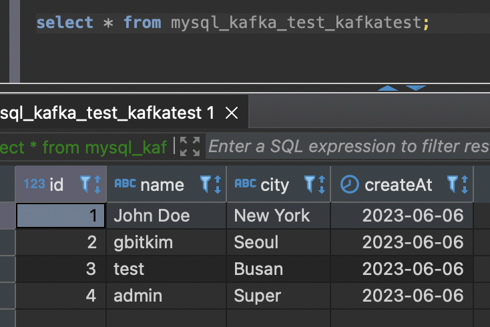Select the New York city cell
Image resolution: width=490 pixels, height=327 pixels.
pos(278,216)
